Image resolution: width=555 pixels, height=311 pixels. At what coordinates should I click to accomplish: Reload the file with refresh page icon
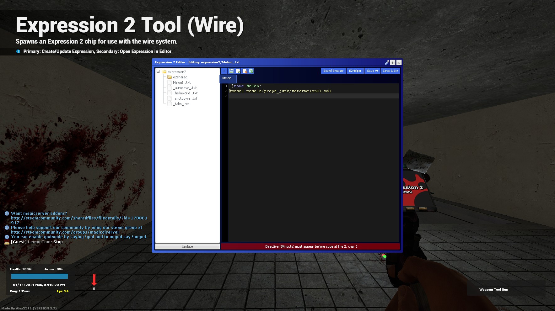pyautogui.click(x=251, y=71)
